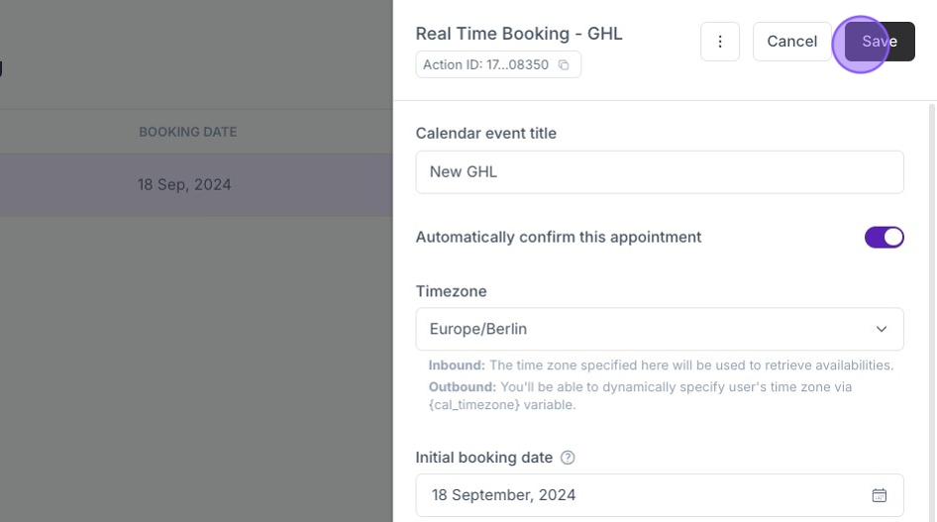Save the Real Time Booking action
This screenshot has width=937, height=522.
coord(879,42)
